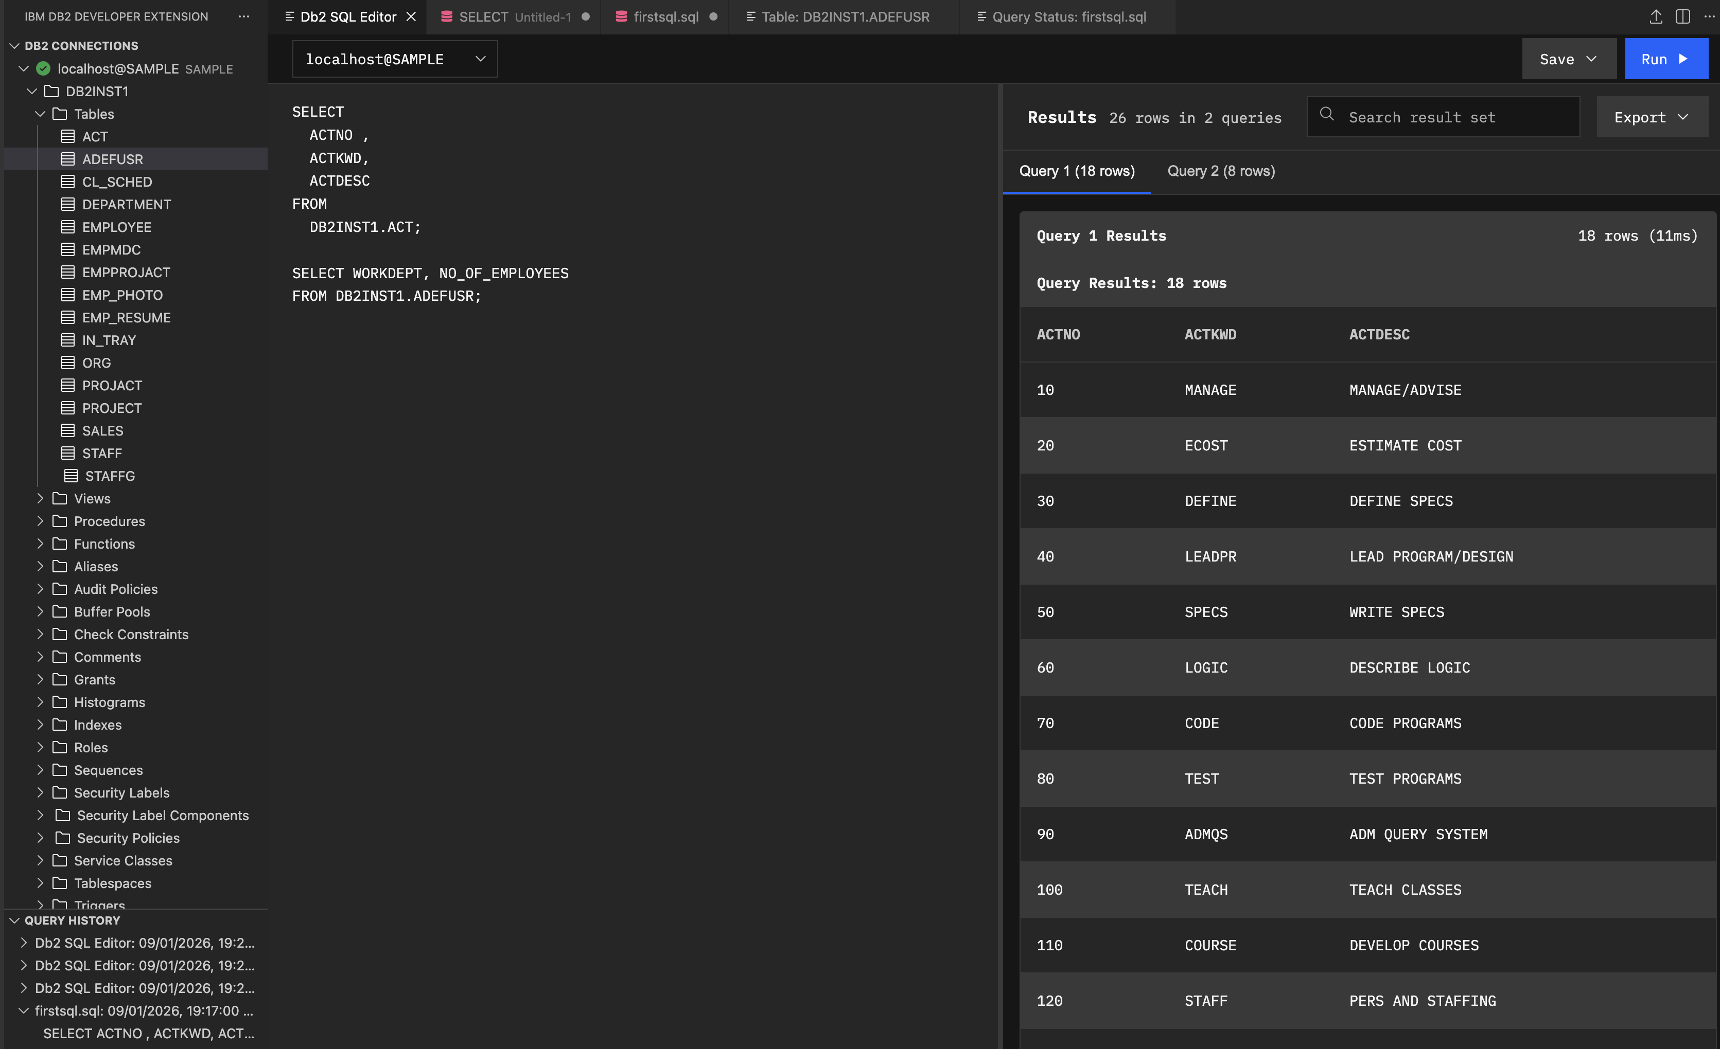1720x1049 pixels.
Task: Click the unsaved changes dot on SELECT Untitled-1 tab
Action: pos(585,17)
